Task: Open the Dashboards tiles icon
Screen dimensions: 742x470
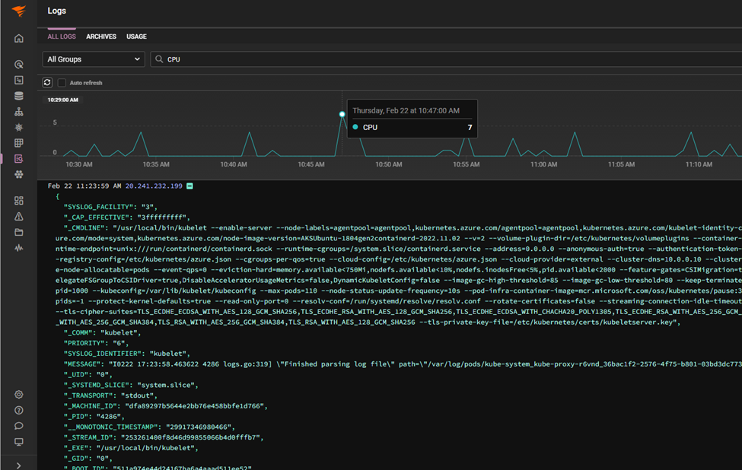Action: [19, 201]
